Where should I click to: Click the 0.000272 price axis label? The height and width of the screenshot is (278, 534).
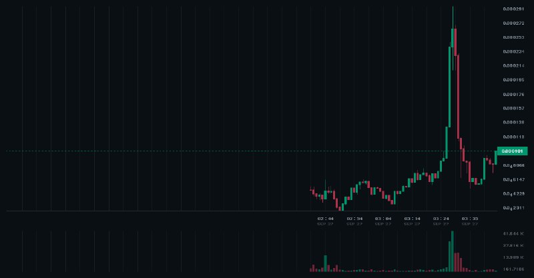click(513, 23)
